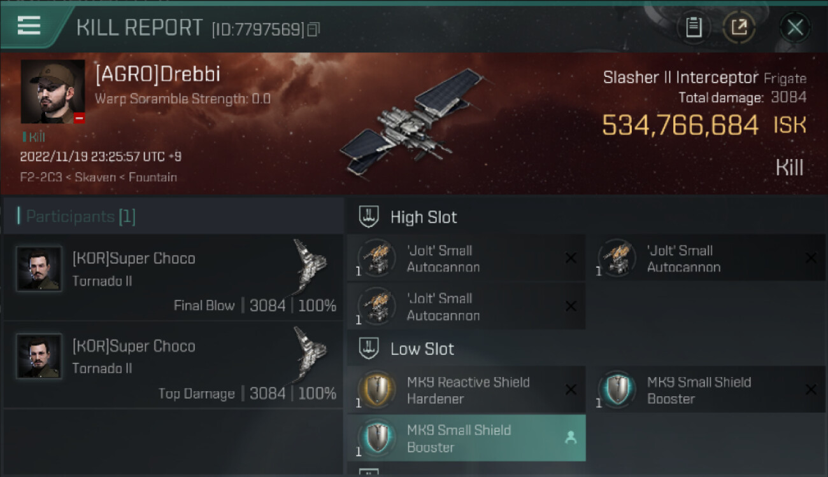Toggle X on third 'Jolt' Small Autocannon
Image resolution: width=828 pixels, height=477 pixels.
point(571,307)
